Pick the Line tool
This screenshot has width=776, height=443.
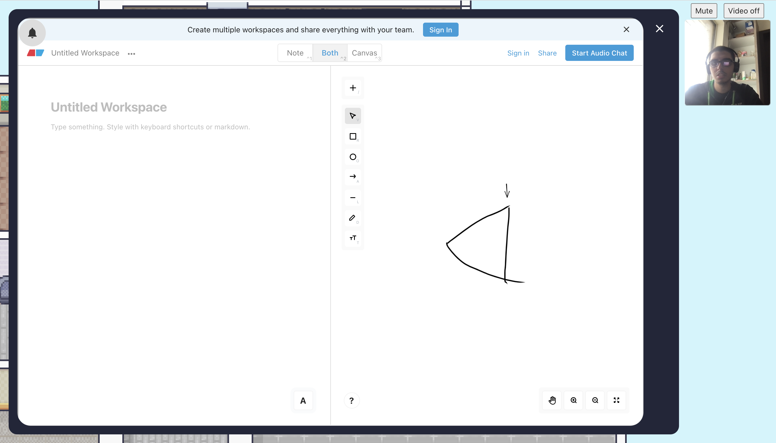tap(352, 198)
